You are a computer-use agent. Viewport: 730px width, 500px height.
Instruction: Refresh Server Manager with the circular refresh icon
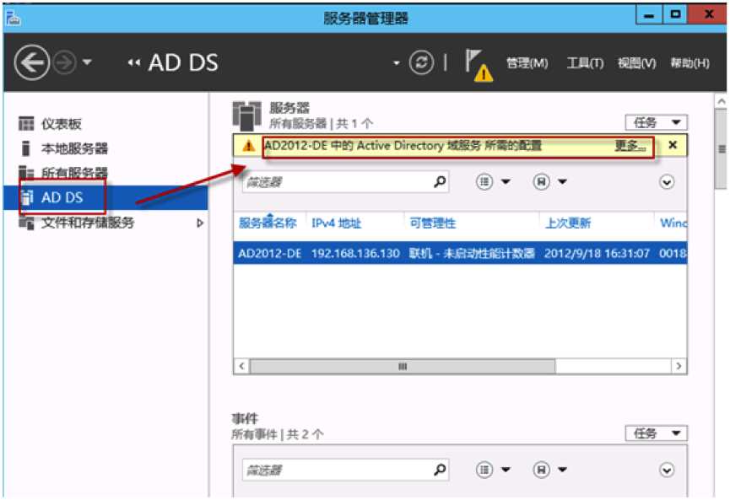coord(421,62)
